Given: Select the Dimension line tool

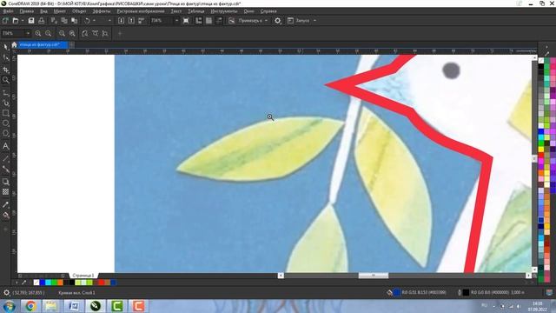Looking at the screenshot, I should coord(6,159).
